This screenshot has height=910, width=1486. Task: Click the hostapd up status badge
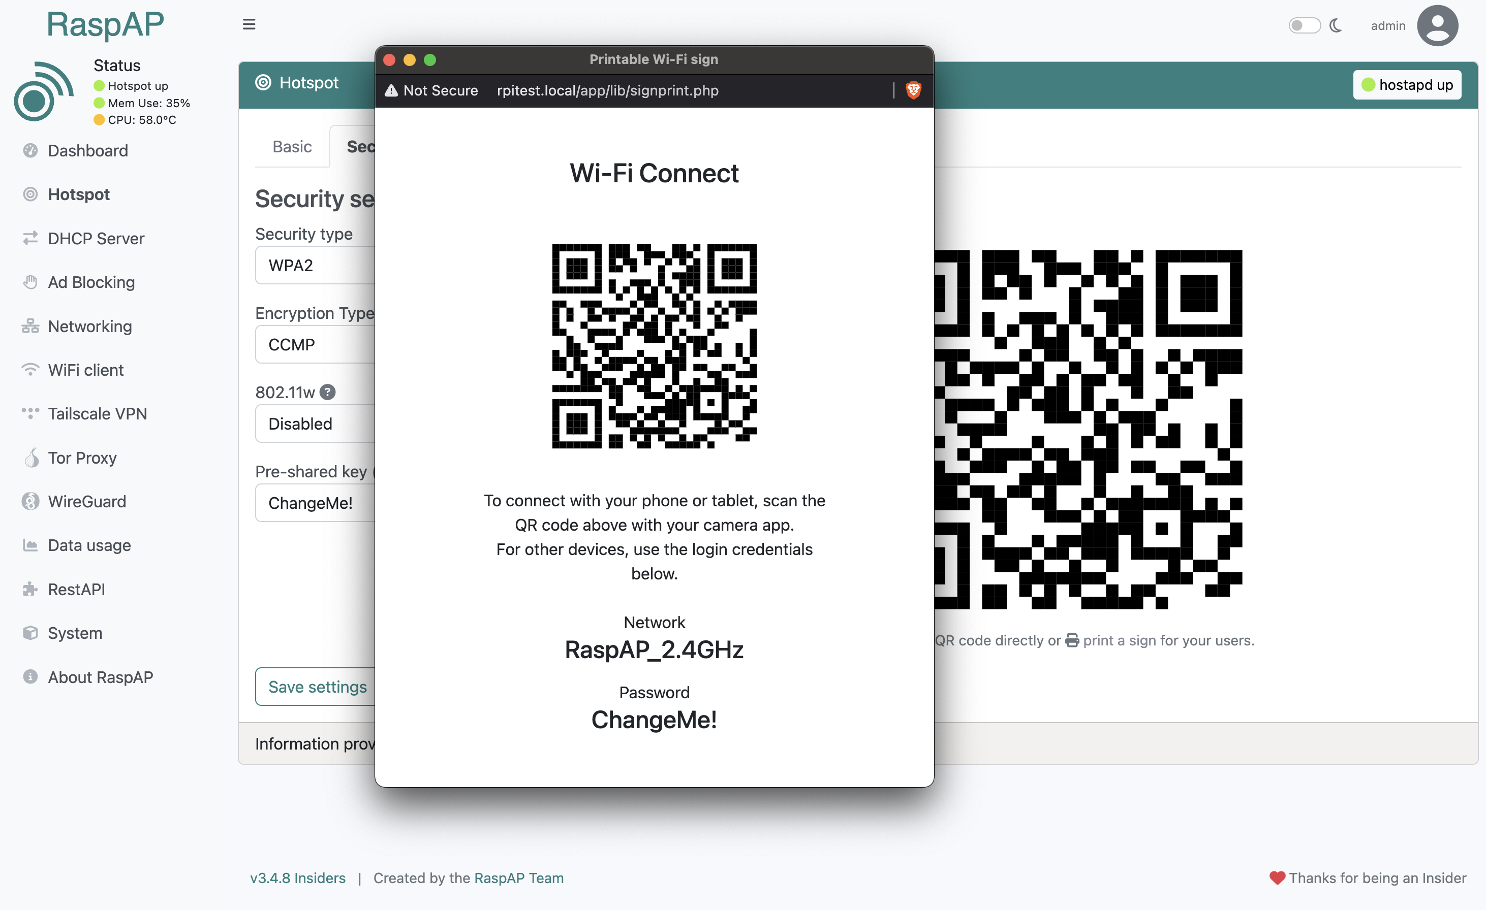[x=1407, y=85]
